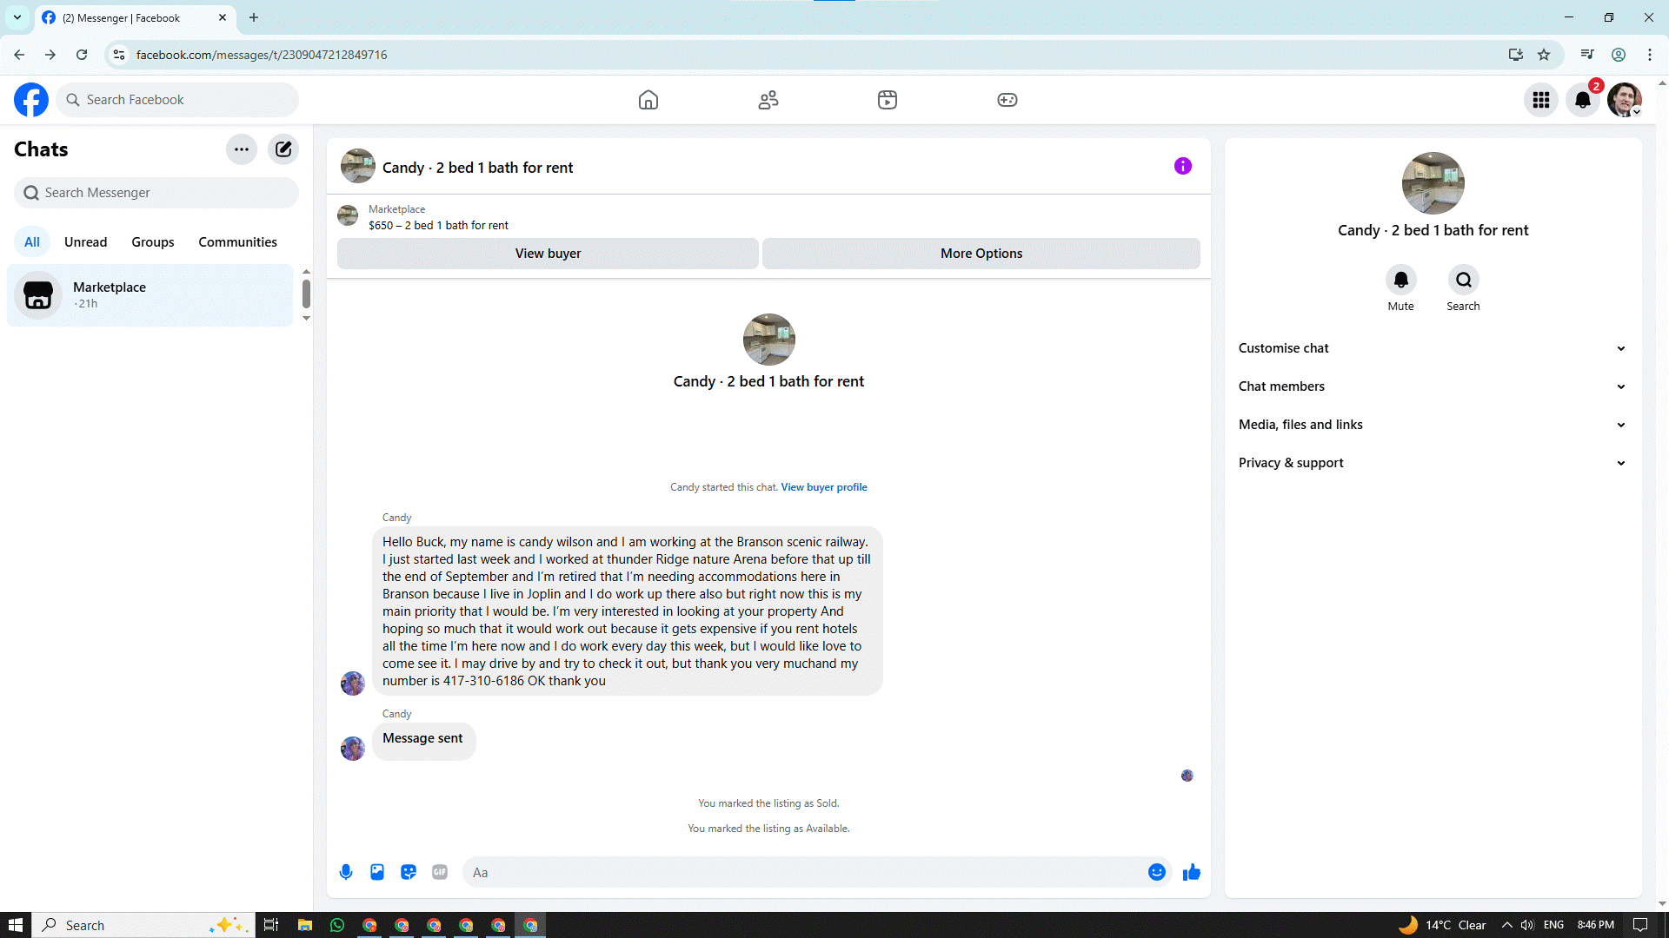This screenshot has width=1669, height=938.
Task: Switch to the Communities tab
Action: 237,242
